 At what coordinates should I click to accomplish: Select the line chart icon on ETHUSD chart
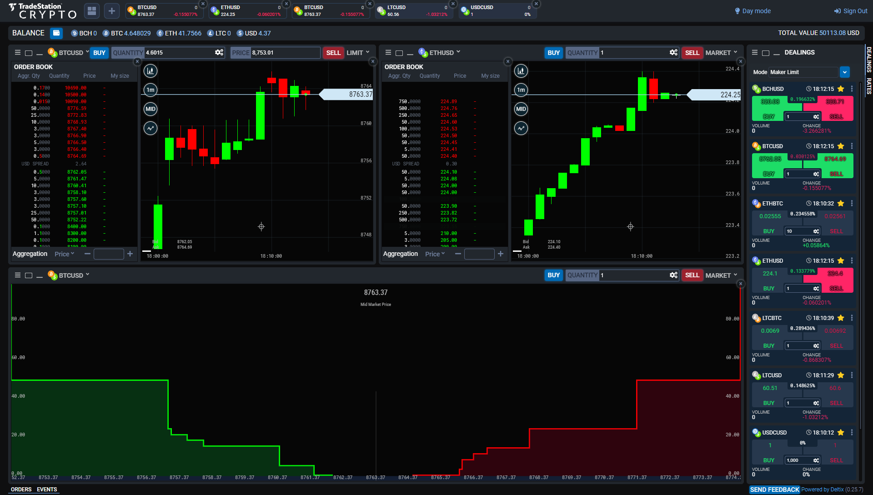pos(521,128)
